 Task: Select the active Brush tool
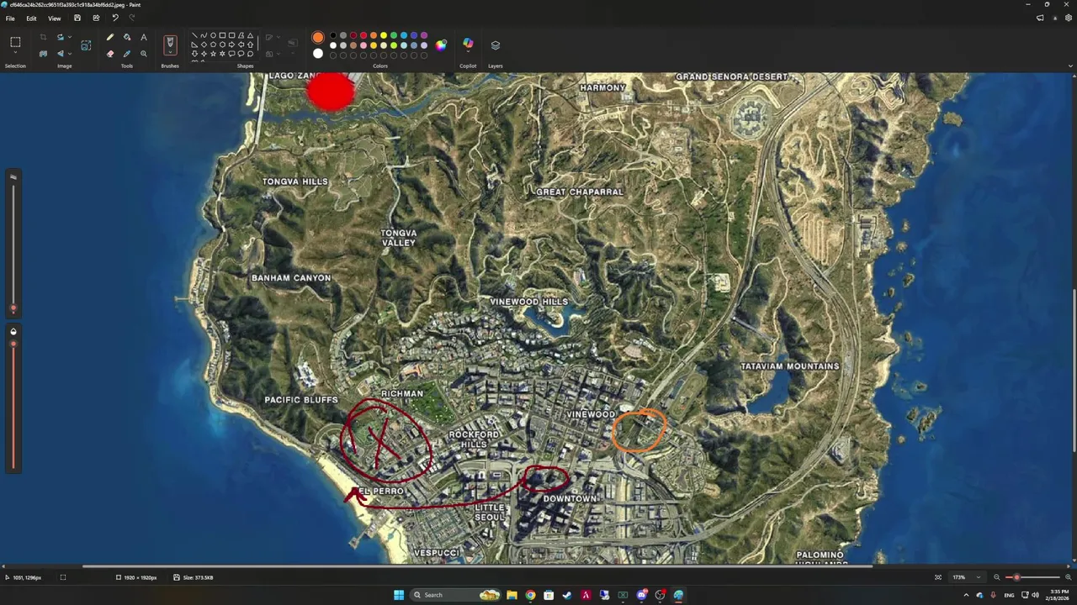click(x=170, y=44)
